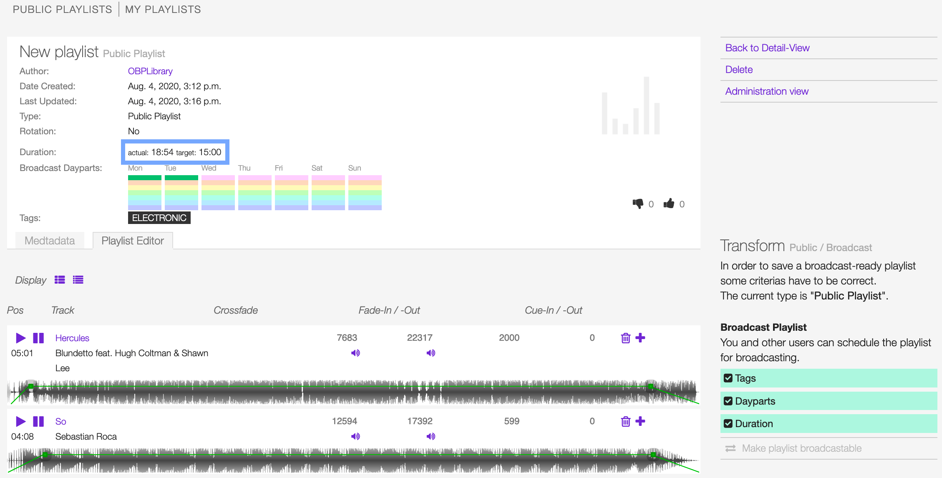
Task: Click thumbs up icon
Action: [669, 204]
